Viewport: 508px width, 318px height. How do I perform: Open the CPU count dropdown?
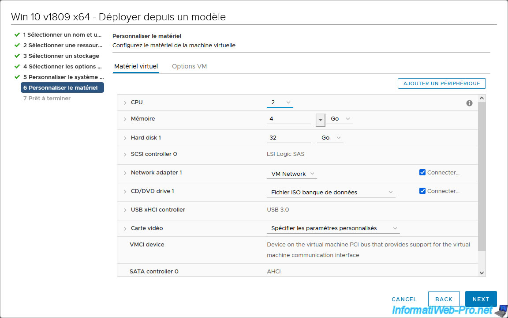(x=280, y=102)
